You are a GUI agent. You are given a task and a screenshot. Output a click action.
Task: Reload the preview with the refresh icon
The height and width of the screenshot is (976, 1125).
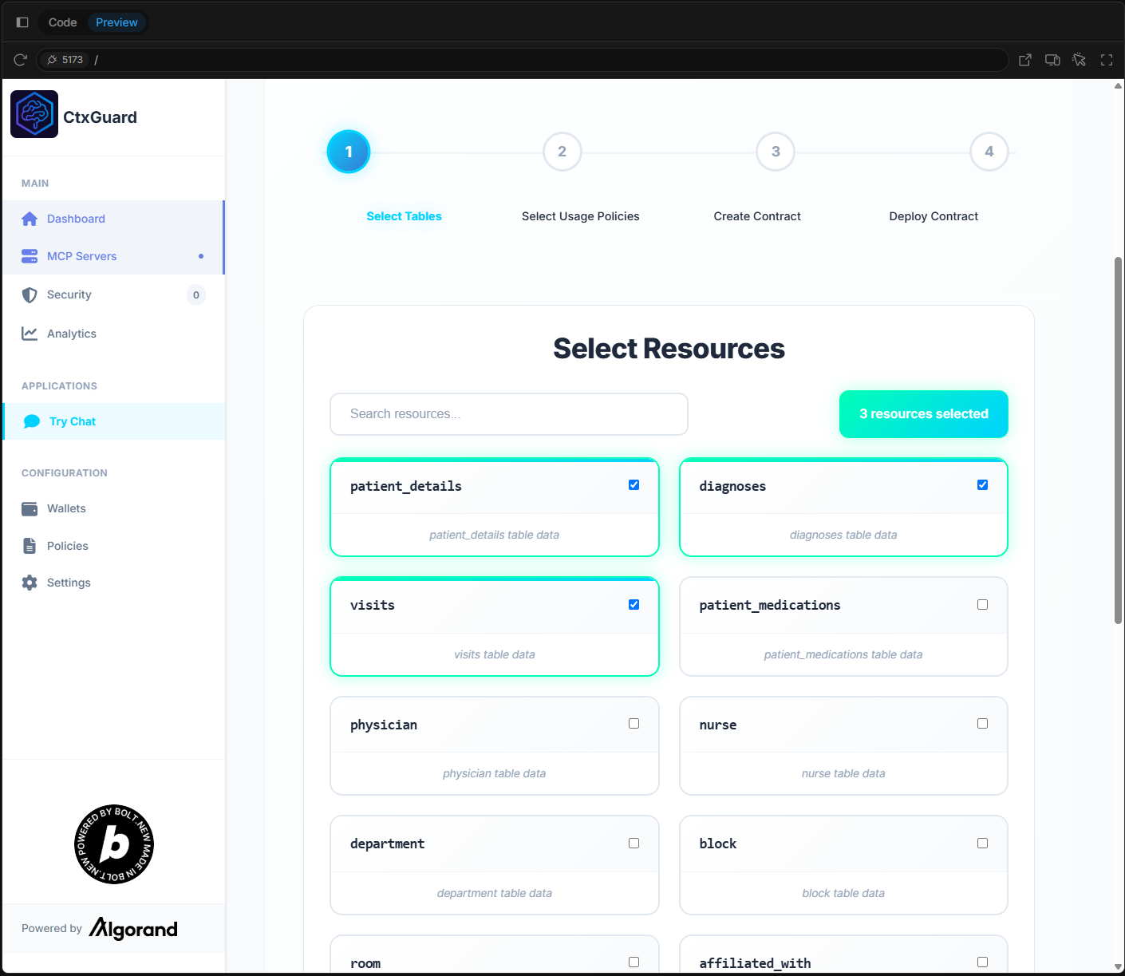tap(21, 60)
